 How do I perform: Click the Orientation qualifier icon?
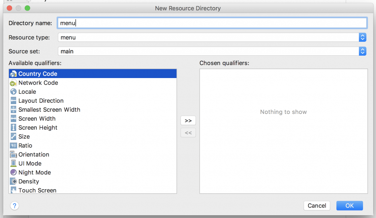click(x=13, y=154)
